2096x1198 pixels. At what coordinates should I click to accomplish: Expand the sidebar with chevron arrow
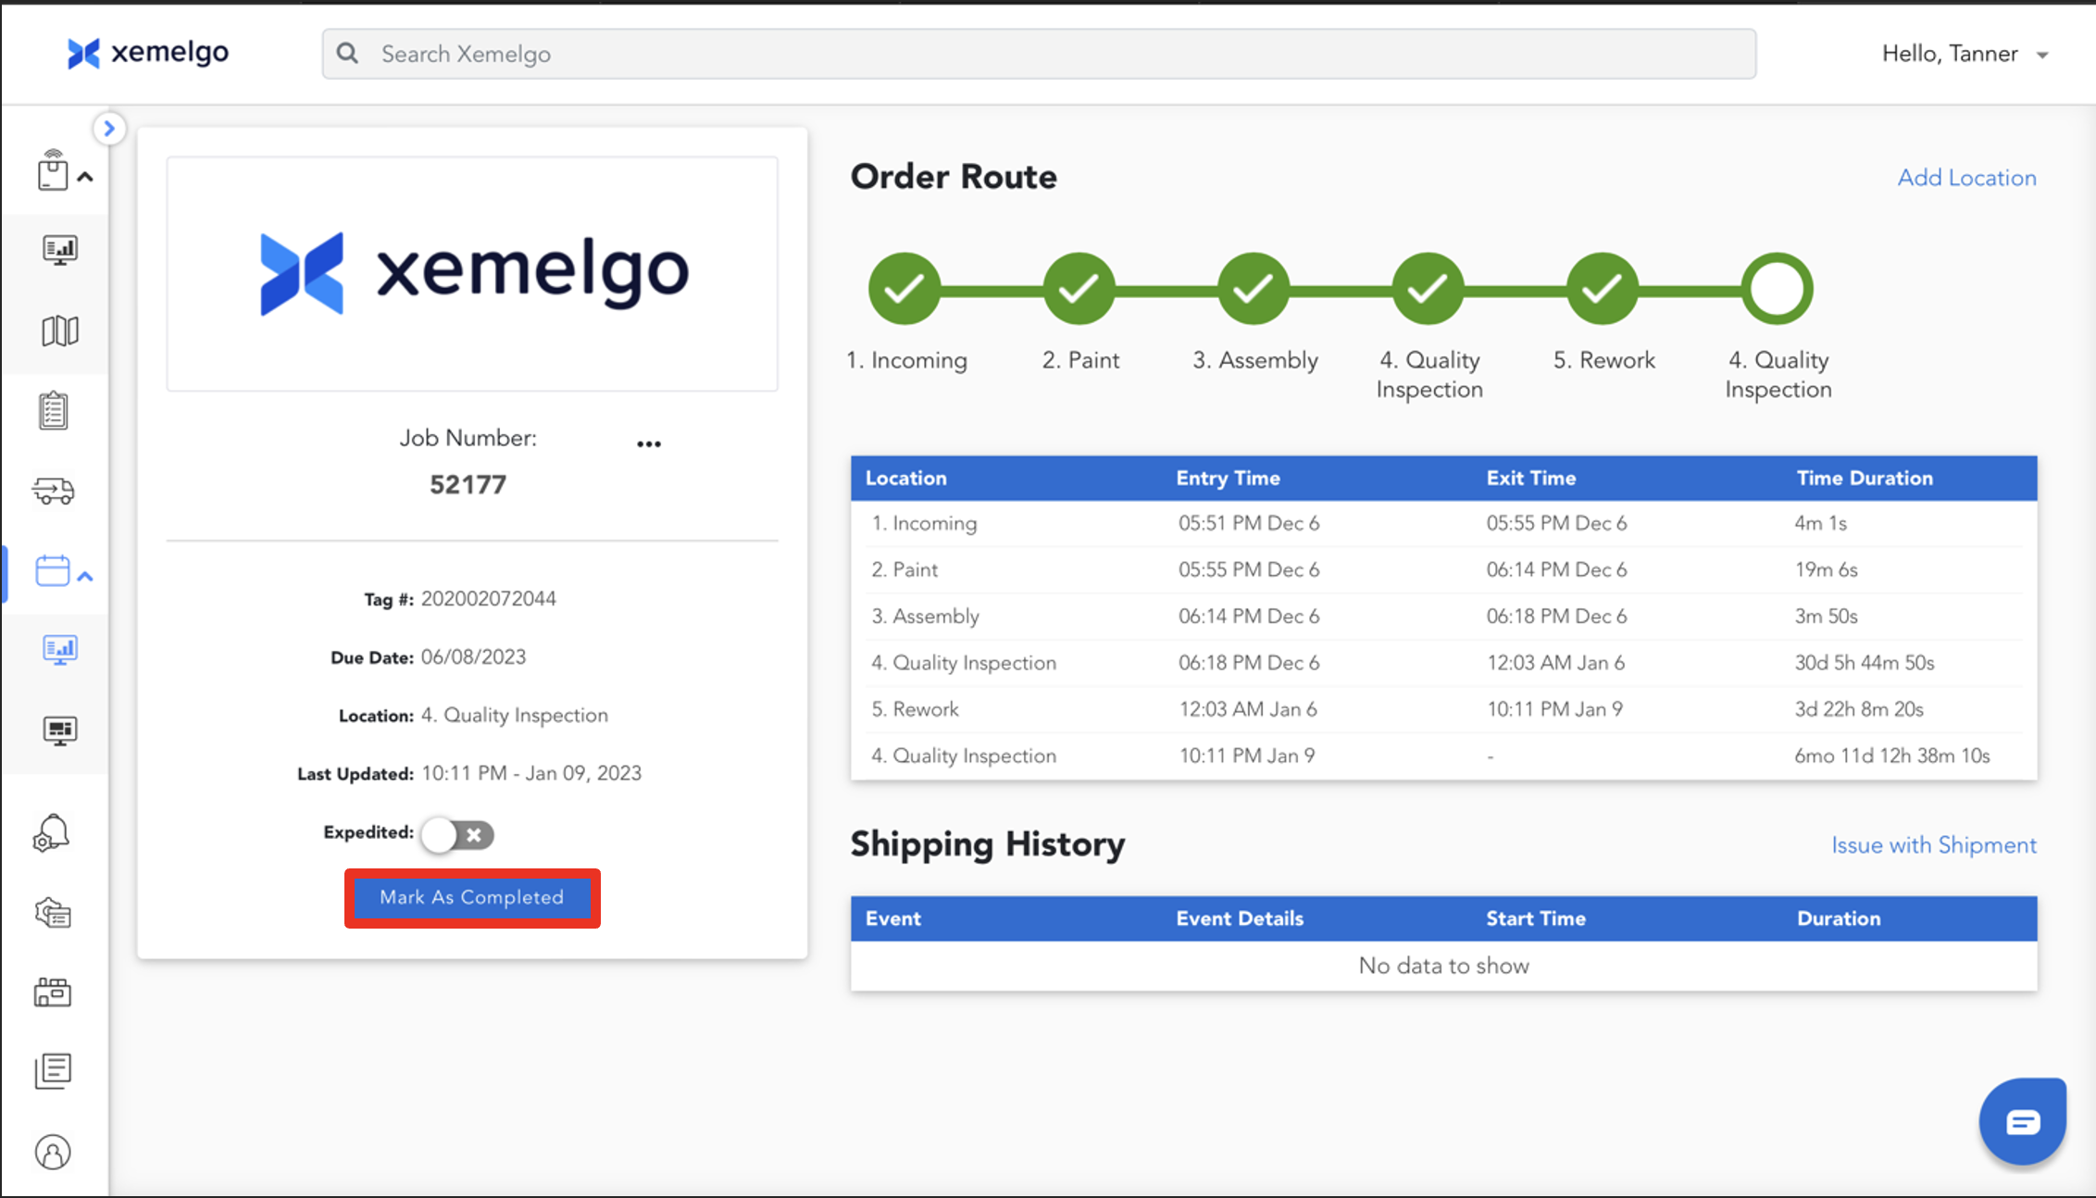pyautogui.click(x=109, y=129)
